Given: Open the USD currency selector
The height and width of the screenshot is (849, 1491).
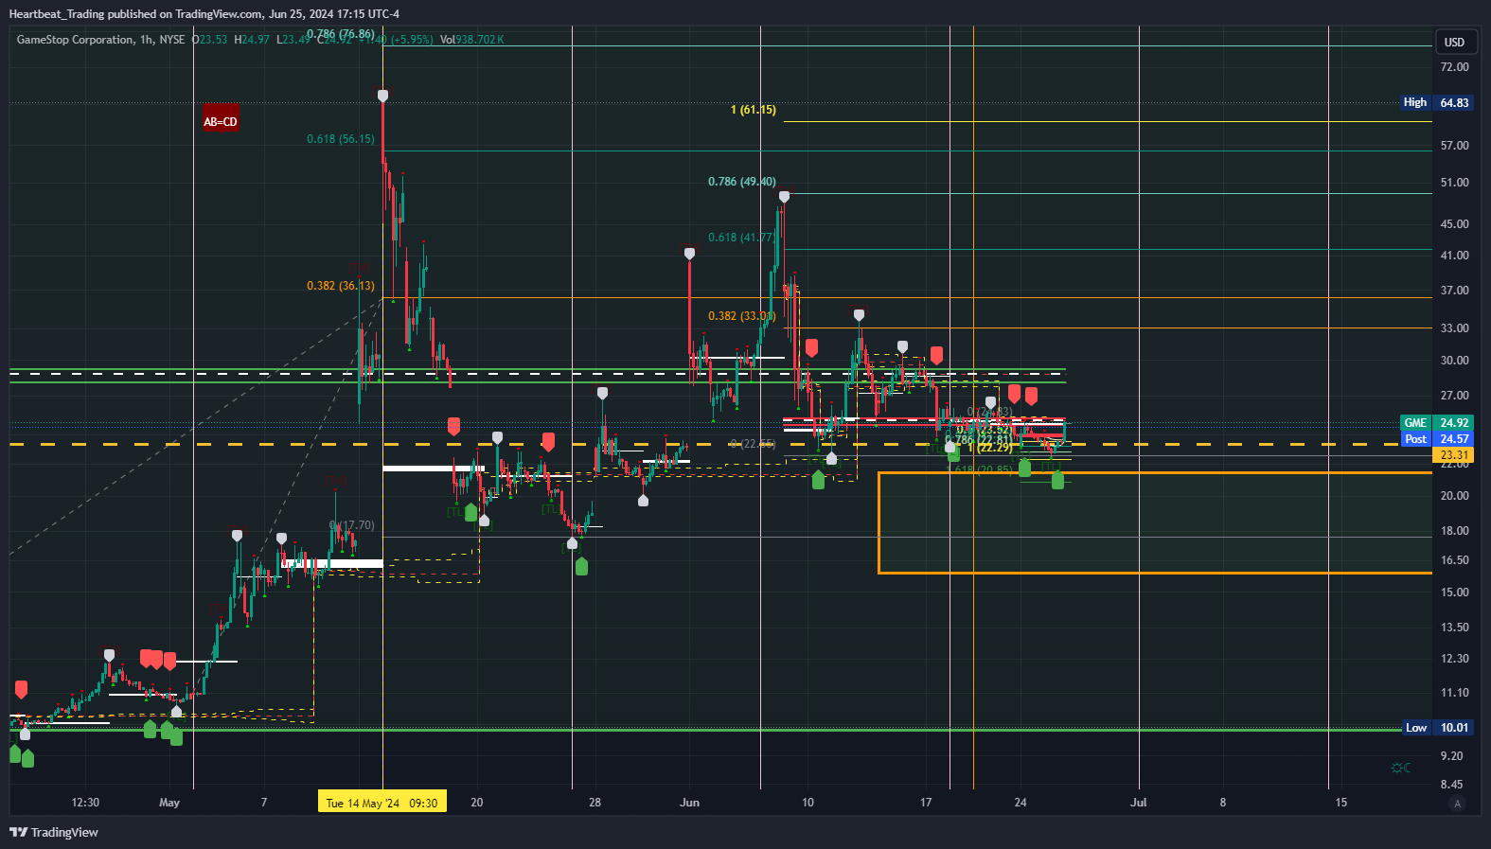Looking at the screenshot, I should pos(1454,42).
